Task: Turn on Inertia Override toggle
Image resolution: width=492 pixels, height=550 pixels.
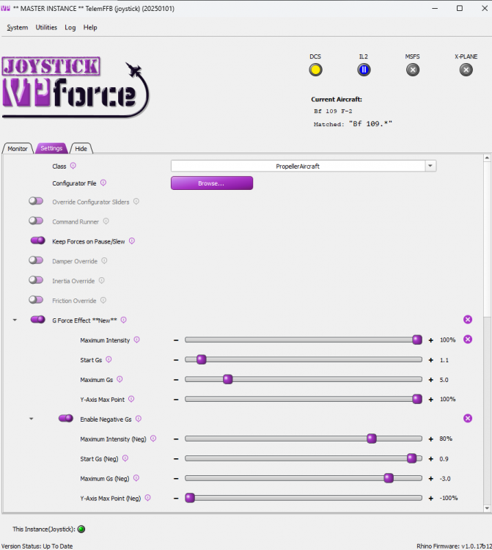Action: click(x=36, y=280)
